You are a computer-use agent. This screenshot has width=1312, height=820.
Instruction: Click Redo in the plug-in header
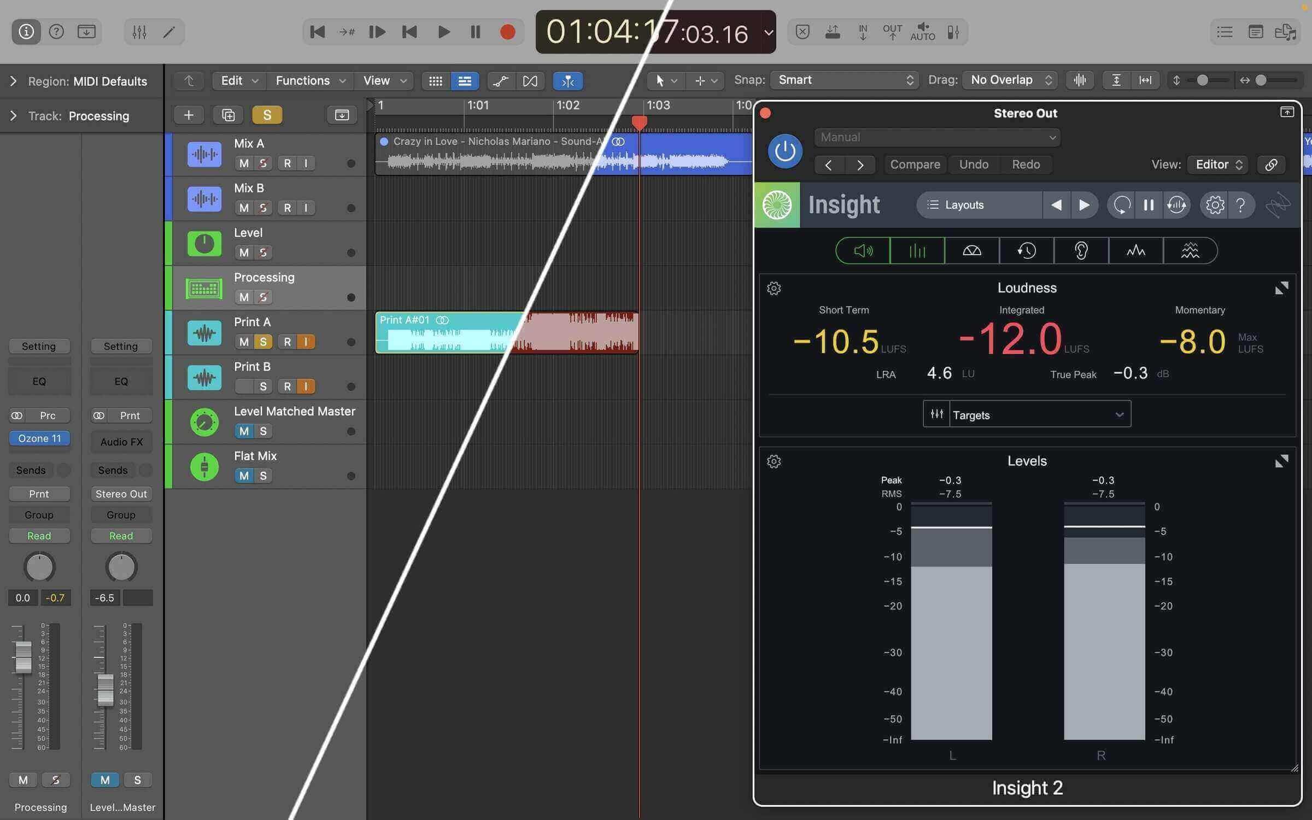(1026, 165)
